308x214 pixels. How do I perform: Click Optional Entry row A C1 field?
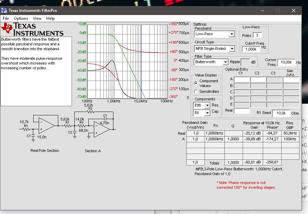[242, 80]
